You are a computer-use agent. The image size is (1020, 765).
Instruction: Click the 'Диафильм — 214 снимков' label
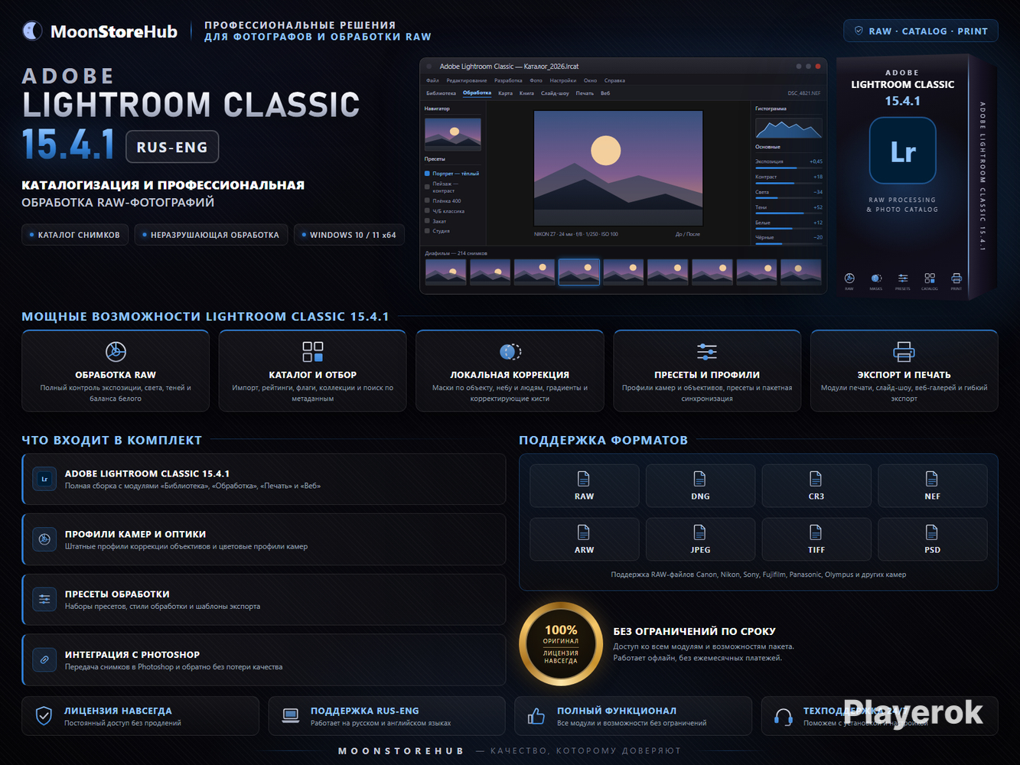coord(456,253)
